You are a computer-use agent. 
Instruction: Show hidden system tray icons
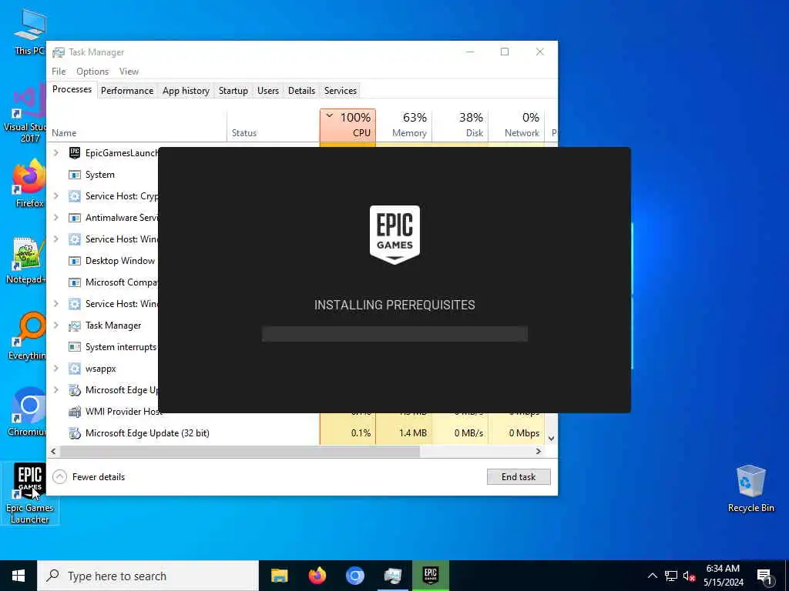[652, 576]
